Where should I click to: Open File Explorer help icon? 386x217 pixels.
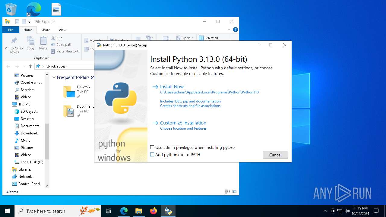[236, 30]
